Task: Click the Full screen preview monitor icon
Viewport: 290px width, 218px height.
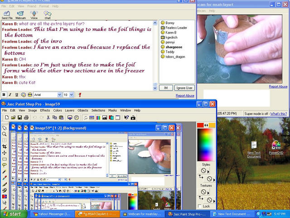Action: click(x=70, y=118)
